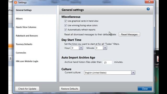The image size is (167, 94).
Task: Click the archive age minutes field
Action: click(108, 62)
